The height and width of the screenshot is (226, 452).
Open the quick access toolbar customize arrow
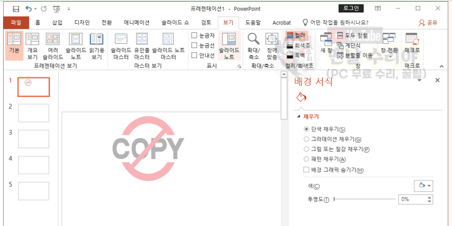coord(68,9)
